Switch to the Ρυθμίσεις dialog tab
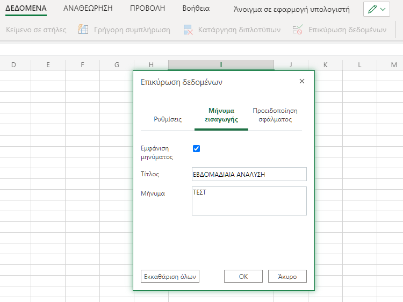The height and width of the screenshot is (302, 403). 168,119
